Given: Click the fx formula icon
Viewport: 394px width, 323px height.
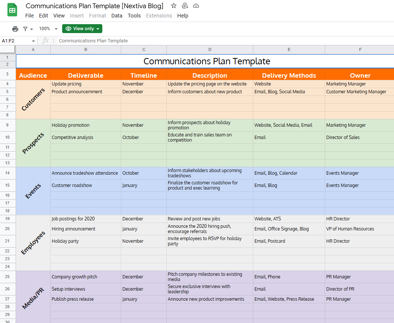Looking at the screenshot, I should pos(45,41).
